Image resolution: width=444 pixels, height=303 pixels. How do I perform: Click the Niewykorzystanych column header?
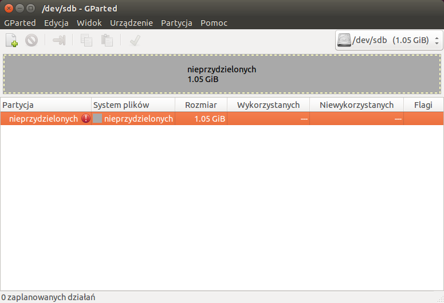356,104
